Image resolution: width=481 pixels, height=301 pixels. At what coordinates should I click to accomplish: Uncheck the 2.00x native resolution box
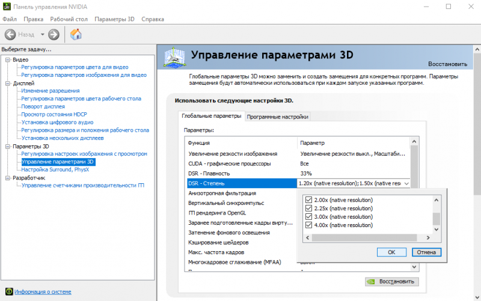[308, 200]
